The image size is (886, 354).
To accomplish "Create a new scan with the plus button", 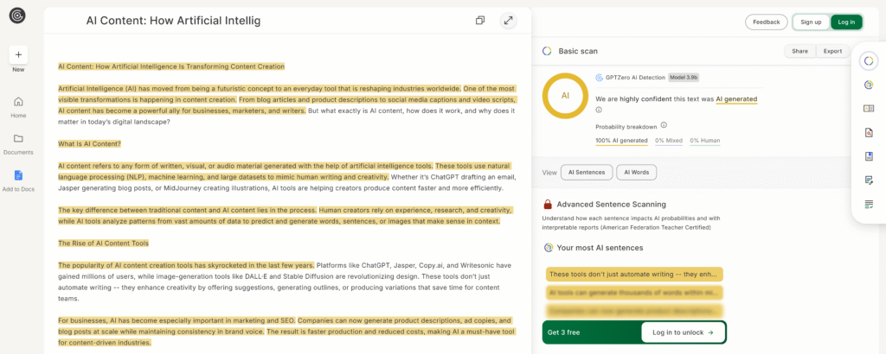I will click(x=18, y=54).
